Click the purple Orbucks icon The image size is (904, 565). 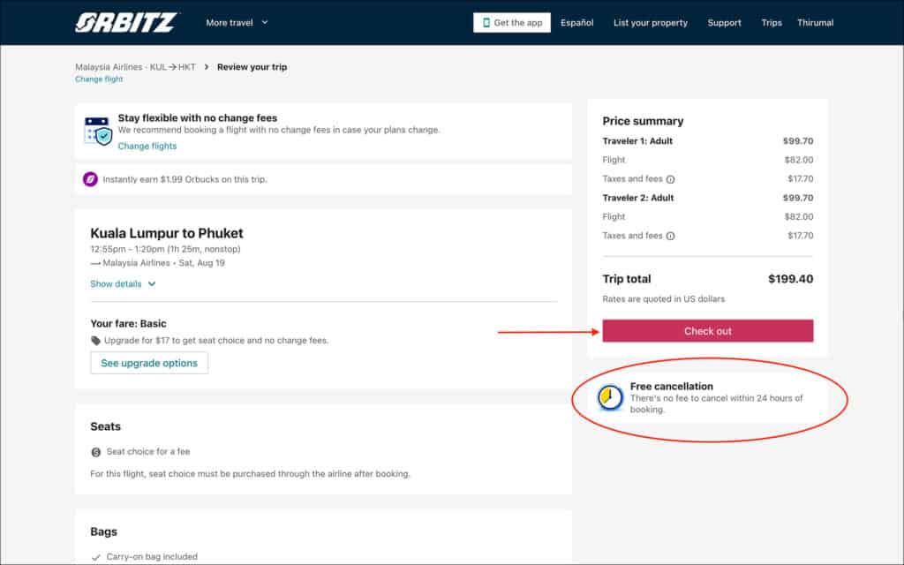[x=91, y=179]
